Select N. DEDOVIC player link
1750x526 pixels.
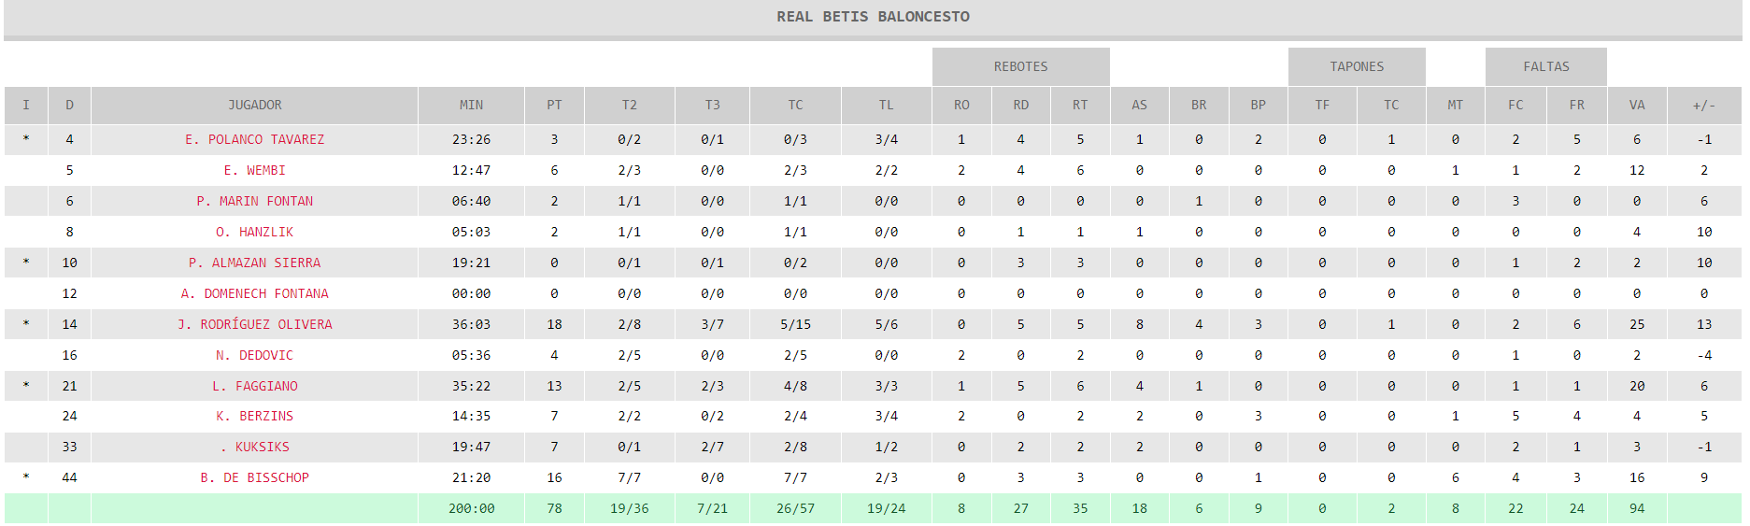click(x=254, y=355)
